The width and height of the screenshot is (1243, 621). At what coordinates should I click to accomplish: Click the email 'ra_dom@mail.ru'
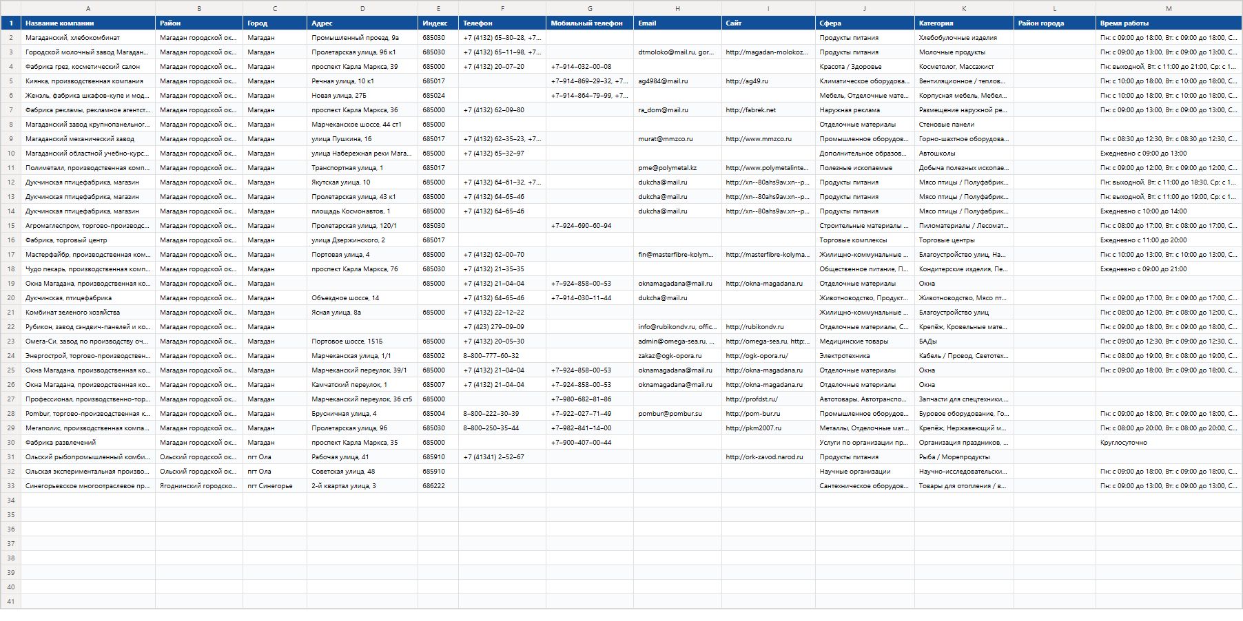click(x=677, y=110)
